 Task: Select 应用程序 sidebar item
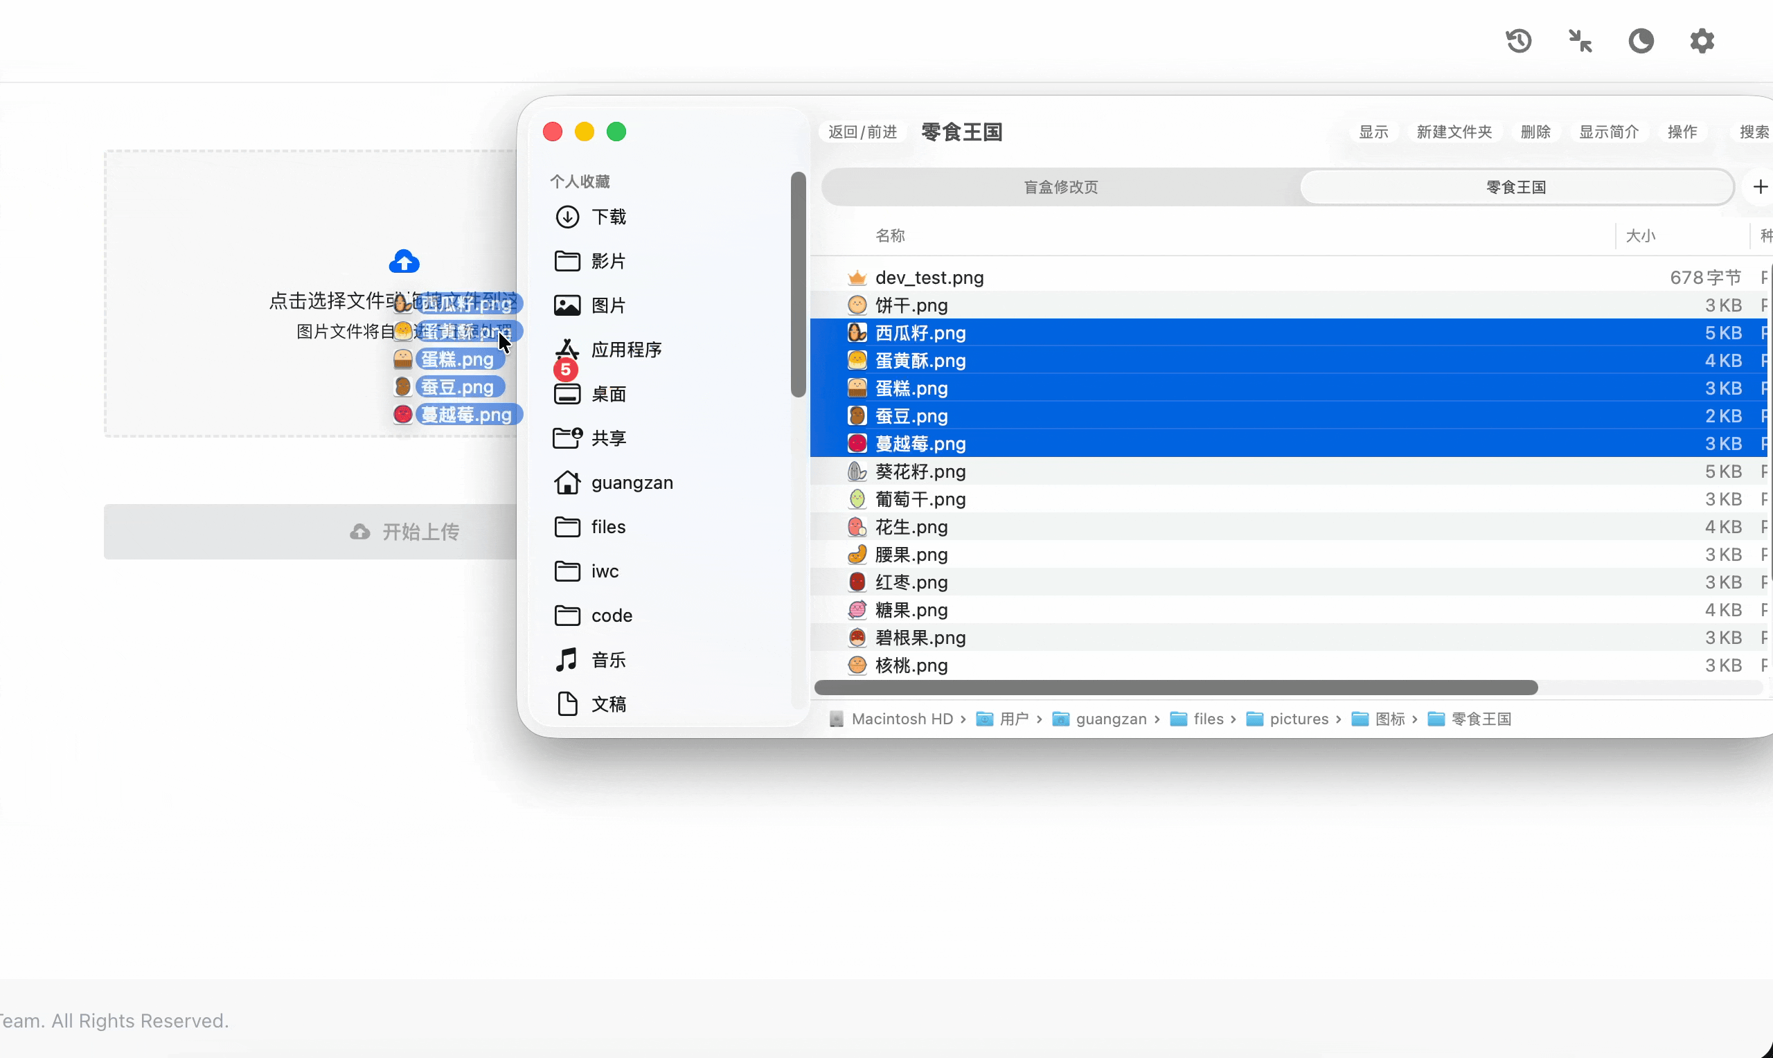click(626, 350)
